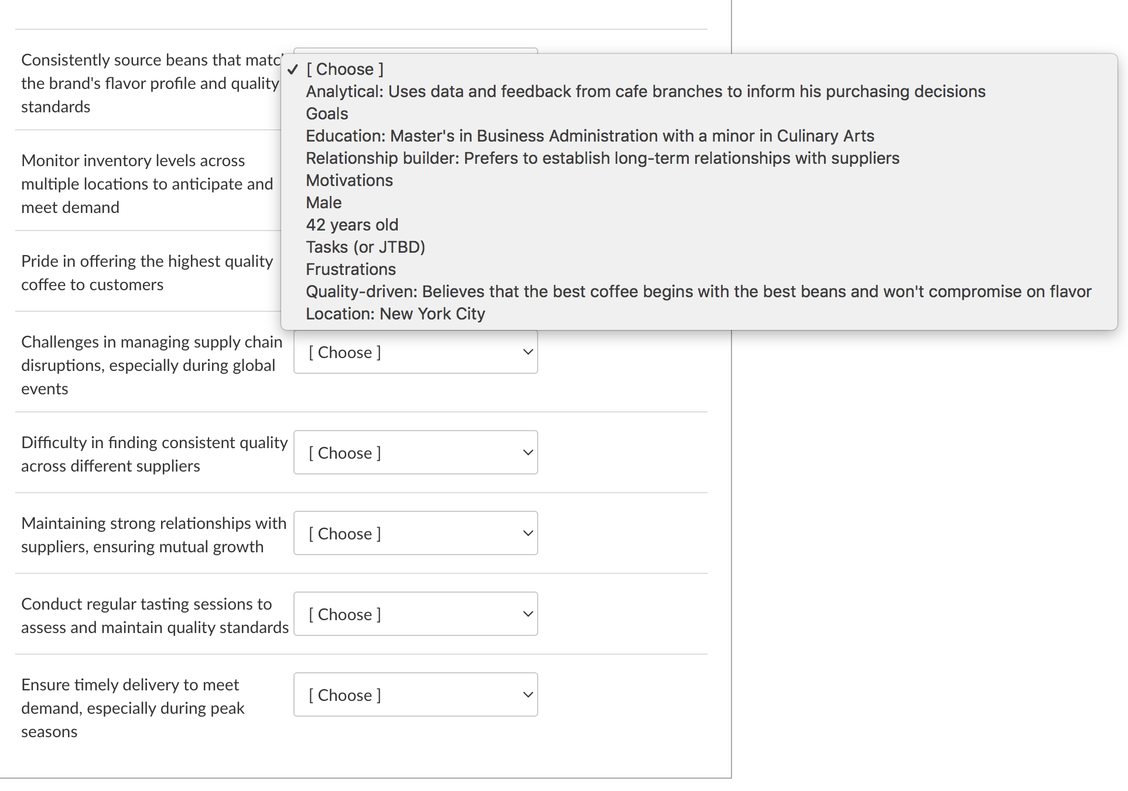Choose the '42 years old' option
The width and height of the screenshot is (1128, 791).
351,225
